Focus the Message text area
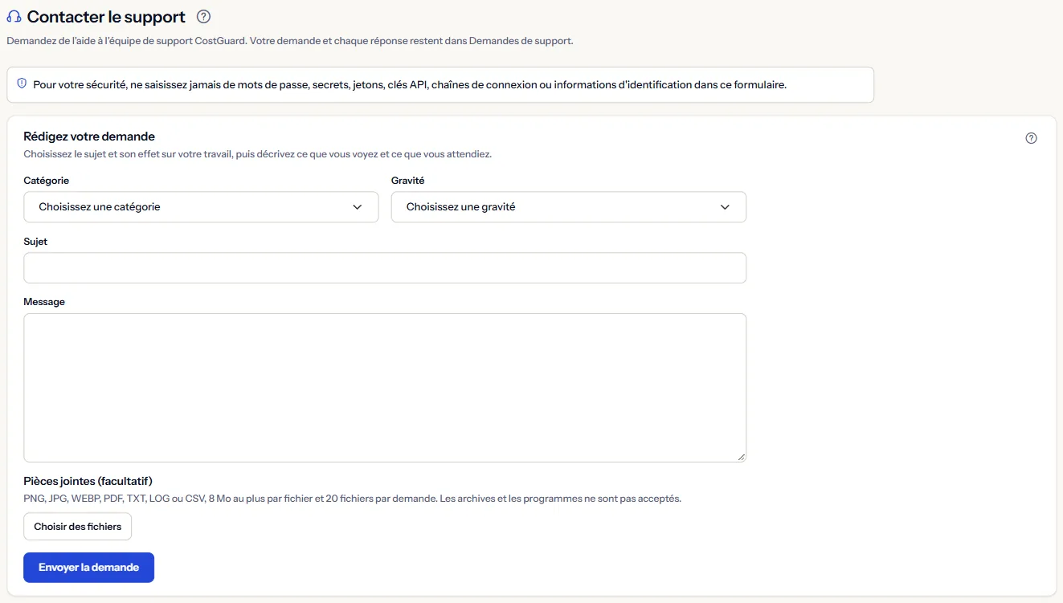This screenshot has height=603, width=1063. coord(385,388)
